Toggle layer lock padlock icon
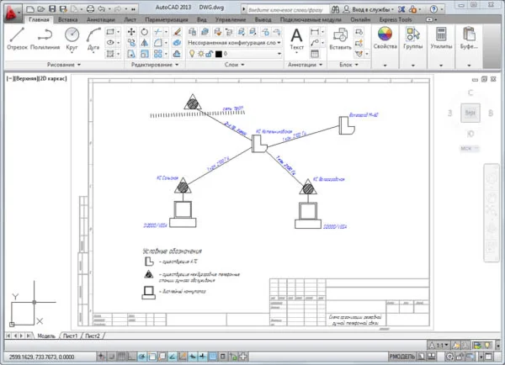 tap(209, 54)
